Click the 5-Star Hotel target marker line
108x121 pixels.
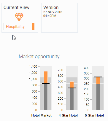98,77
